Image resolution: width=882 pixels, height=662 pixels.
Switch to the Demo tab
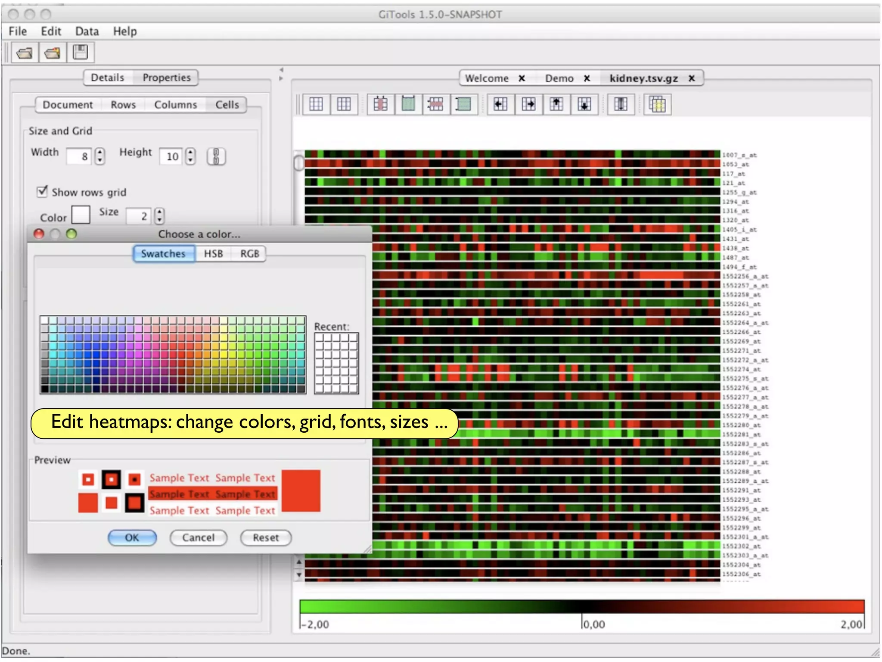click(x=559, y=78)
